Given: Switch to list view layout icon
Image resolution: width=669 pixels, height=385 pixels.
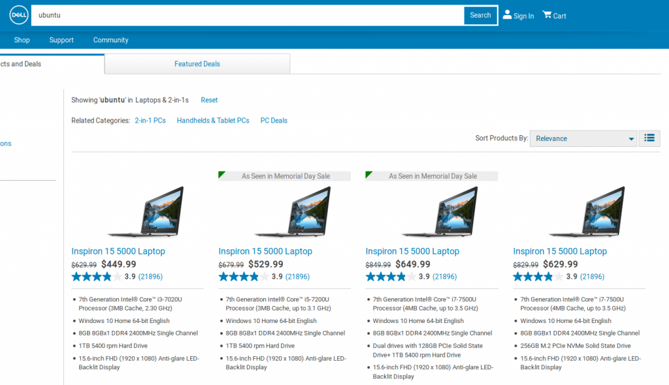Looking at the screenshot, I should pos(649,138).
